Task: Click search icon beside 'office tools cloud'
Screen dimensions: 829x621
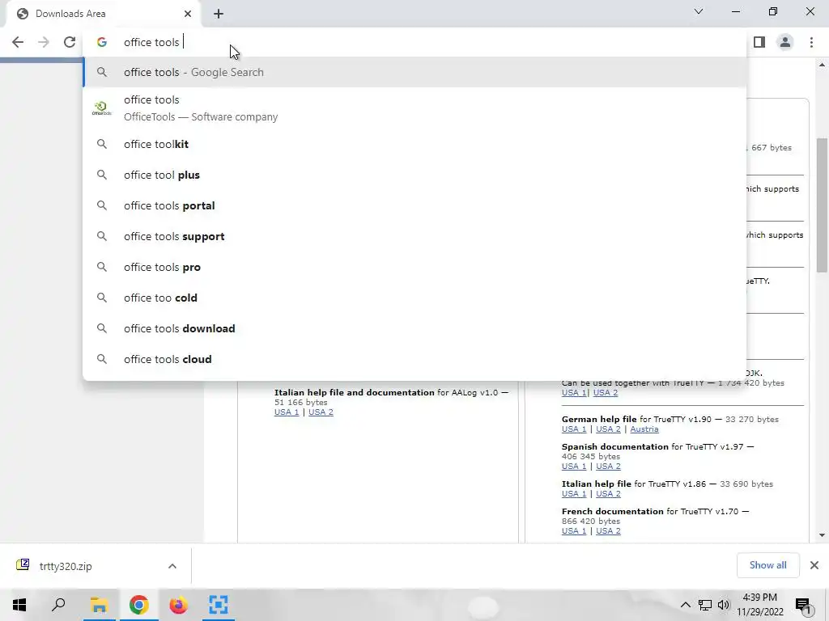Action: click(x=102, y=359)
